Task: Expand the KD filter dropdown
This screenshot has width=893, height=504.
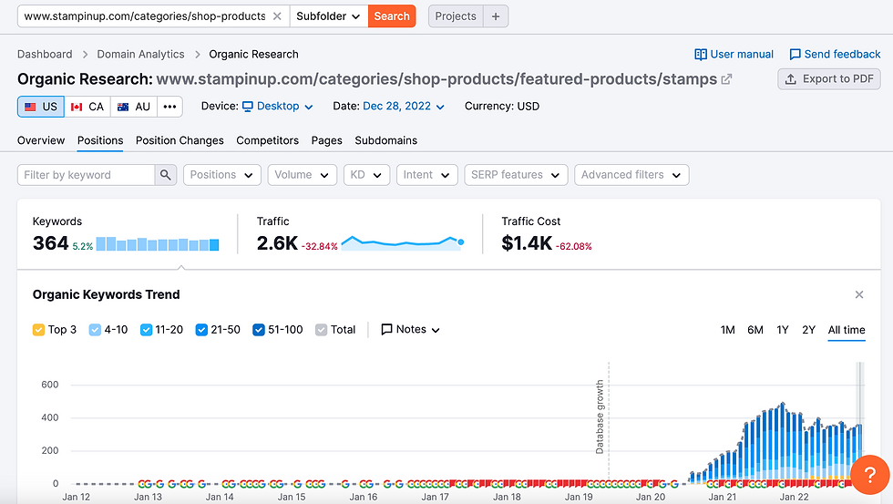Action: coord(366,175)
